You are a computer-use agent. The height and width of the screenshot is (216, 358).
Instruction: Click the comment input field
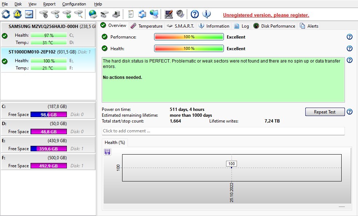coord(223,131)
